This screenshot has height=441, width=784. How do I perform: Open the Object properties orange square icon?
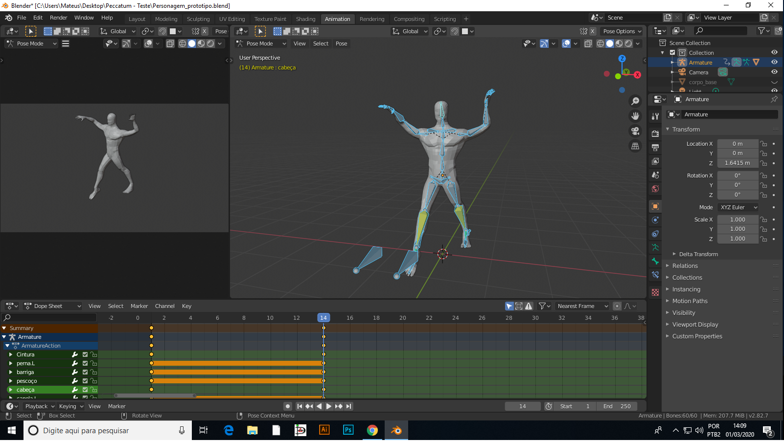655,206
